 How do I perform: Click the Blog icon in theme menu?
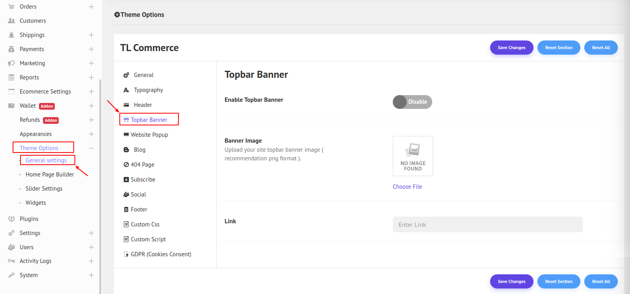126,150
